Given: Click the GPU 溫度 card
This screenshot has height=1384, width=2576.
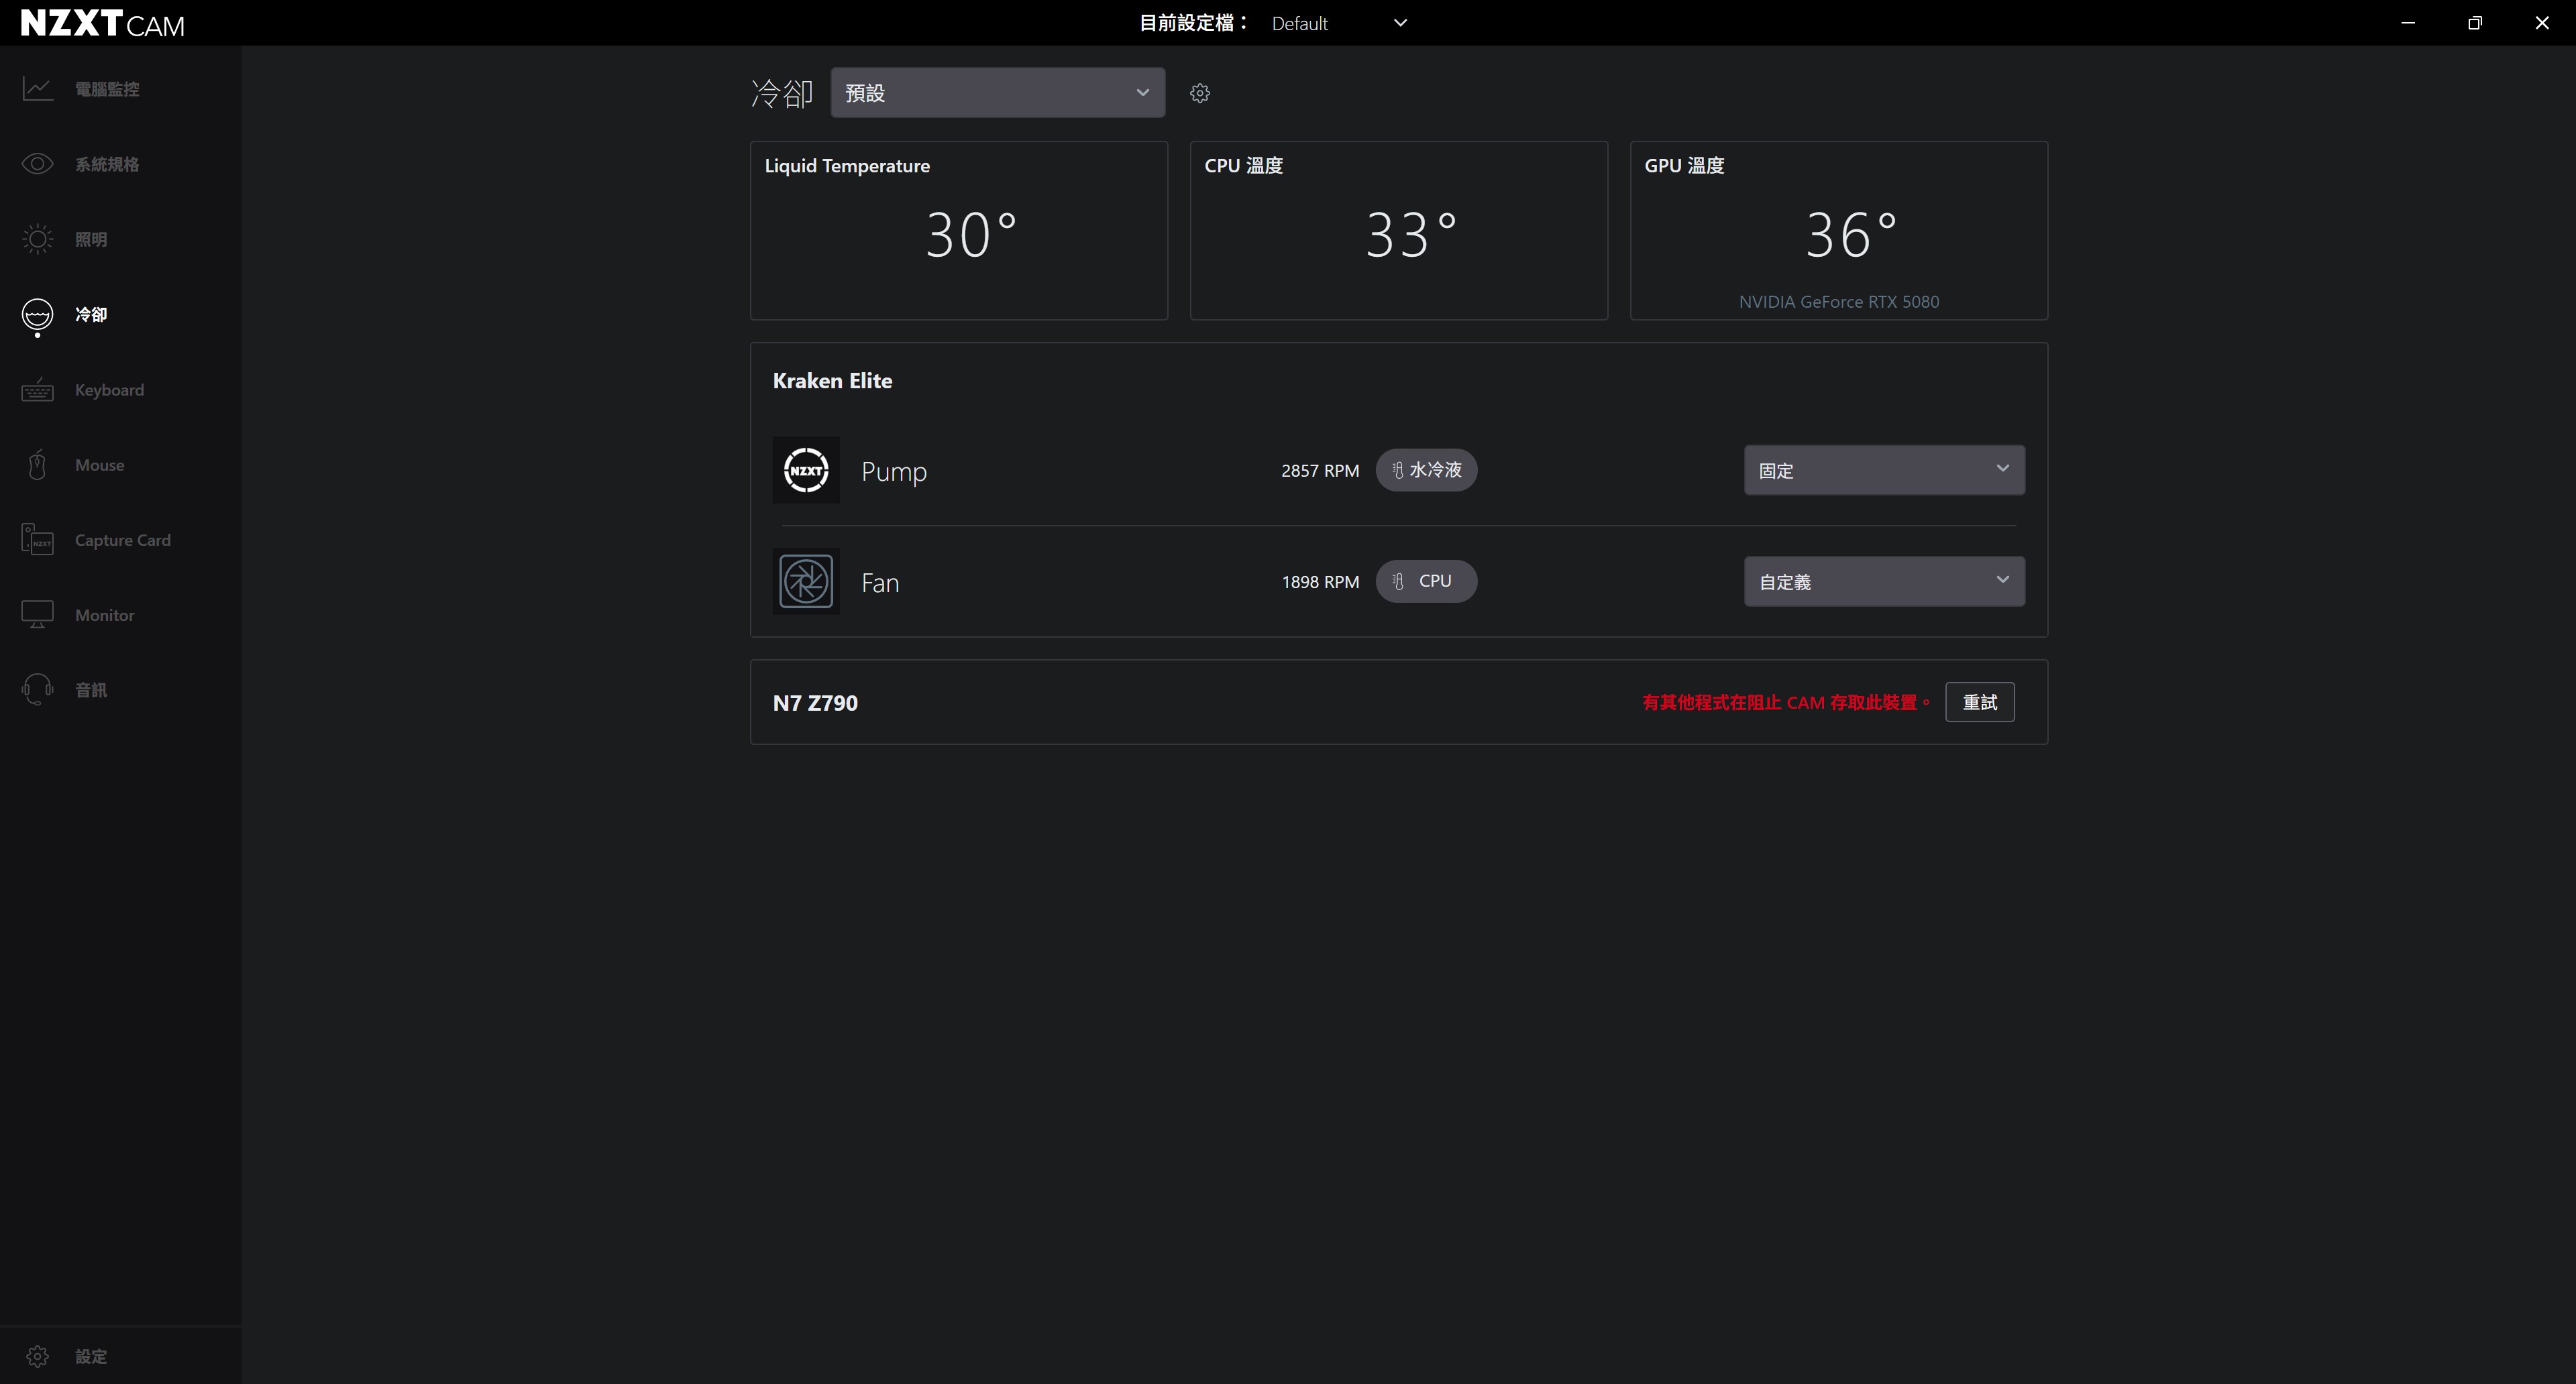Looking at the screenshot, I should click(1839, 231).
